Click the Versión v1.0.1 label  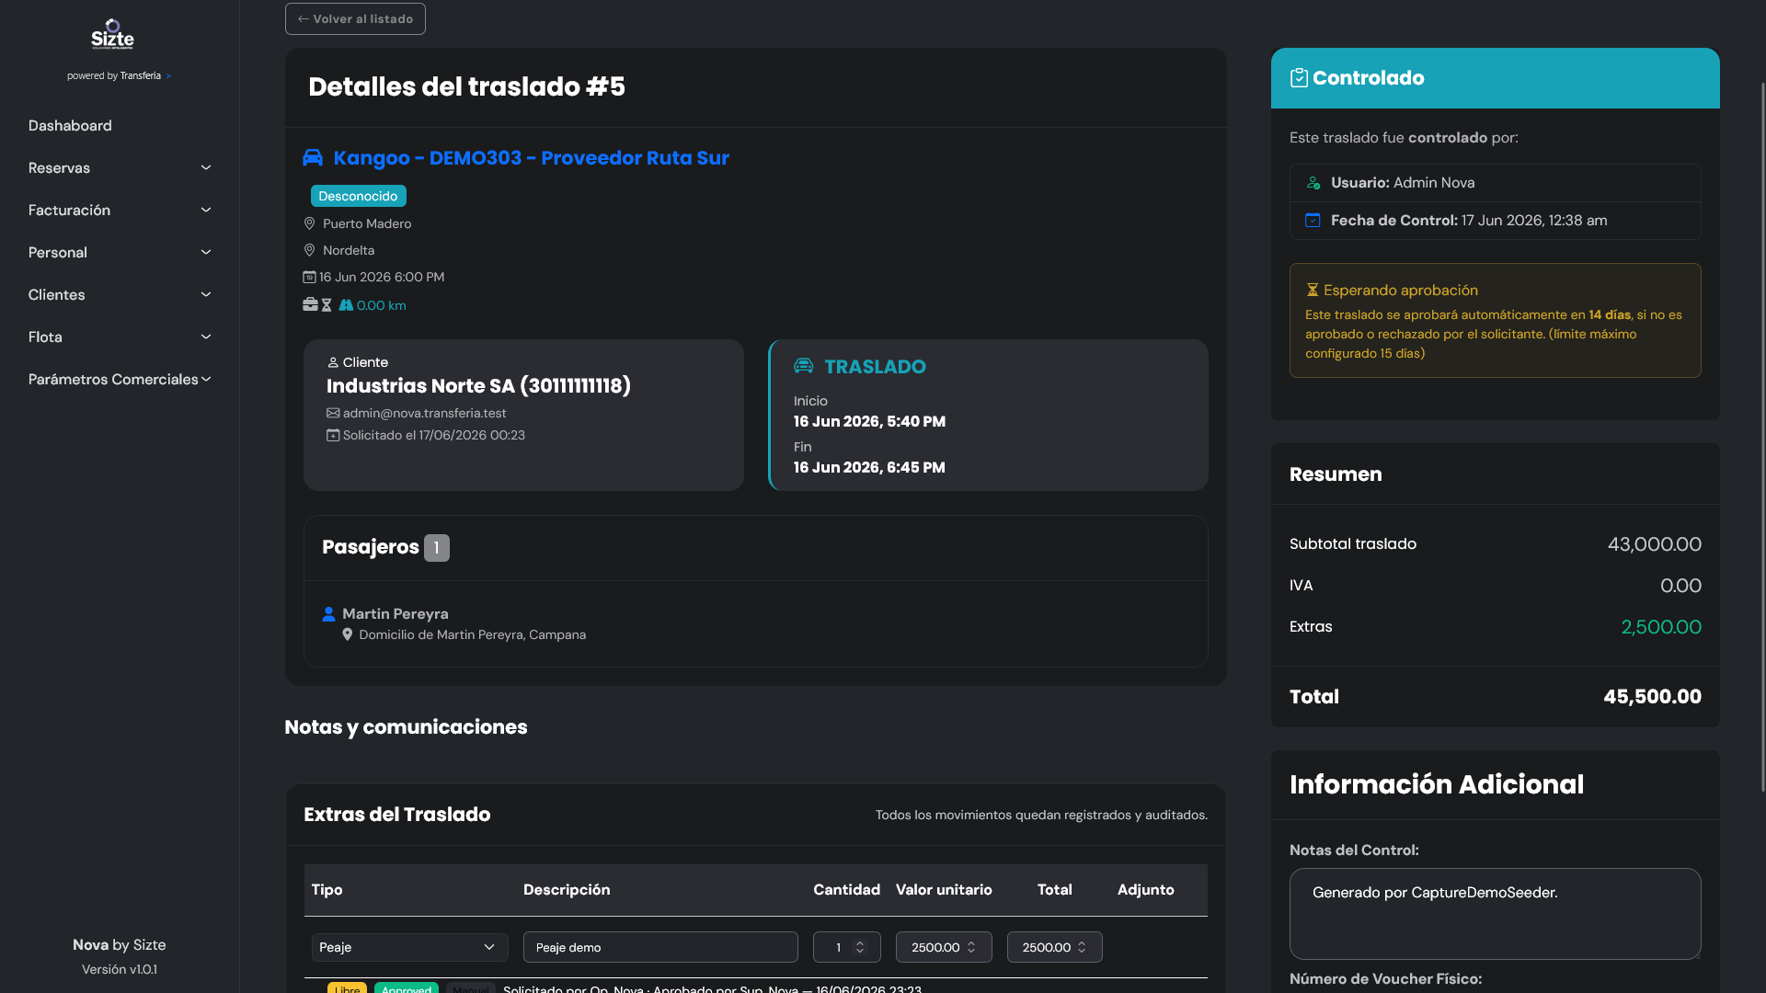point(119,969)
